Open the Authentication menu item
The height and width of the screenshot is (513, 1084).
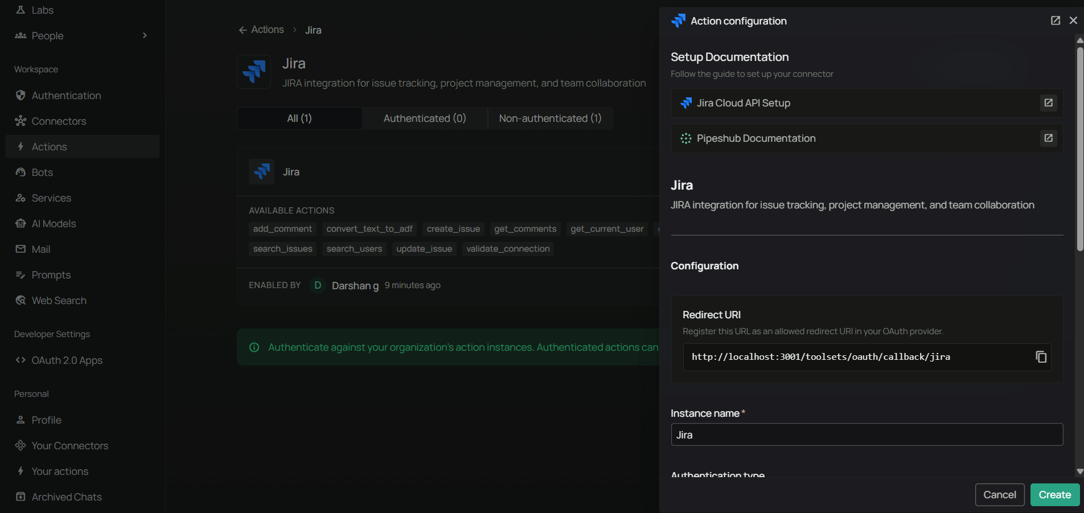83,95
